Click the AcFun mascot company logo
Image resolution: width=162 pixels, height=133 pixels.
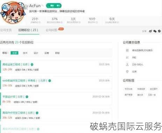(x=13, y=13)
